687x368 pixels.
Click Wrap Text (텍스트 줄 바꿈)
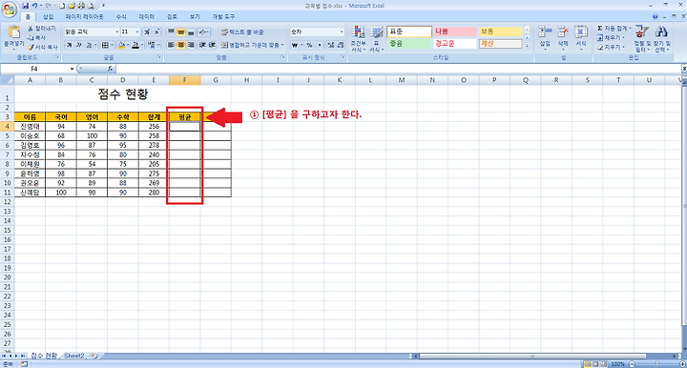coord(242,32)
